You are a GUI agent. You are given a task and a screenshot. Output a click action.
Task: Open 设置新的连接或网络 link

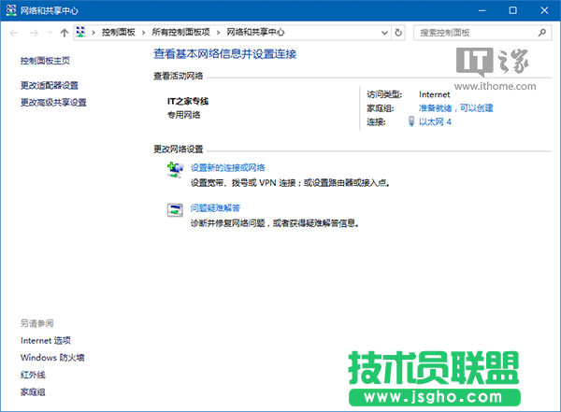coord(227,168)
